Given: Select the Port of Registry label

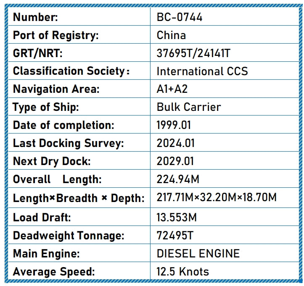Looking at the screenshot, I should [56, 35].
